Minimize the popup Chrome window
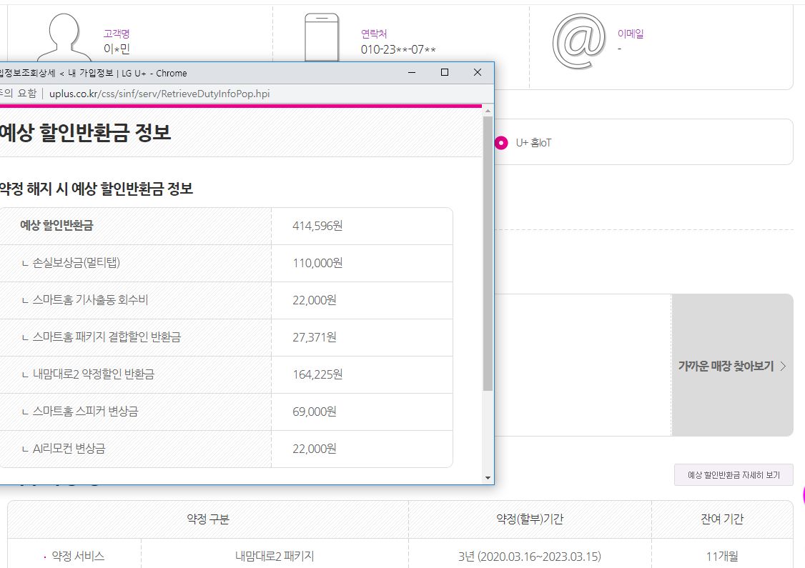The height and width of the screenshot is (568, 805). tap(411, 73)
